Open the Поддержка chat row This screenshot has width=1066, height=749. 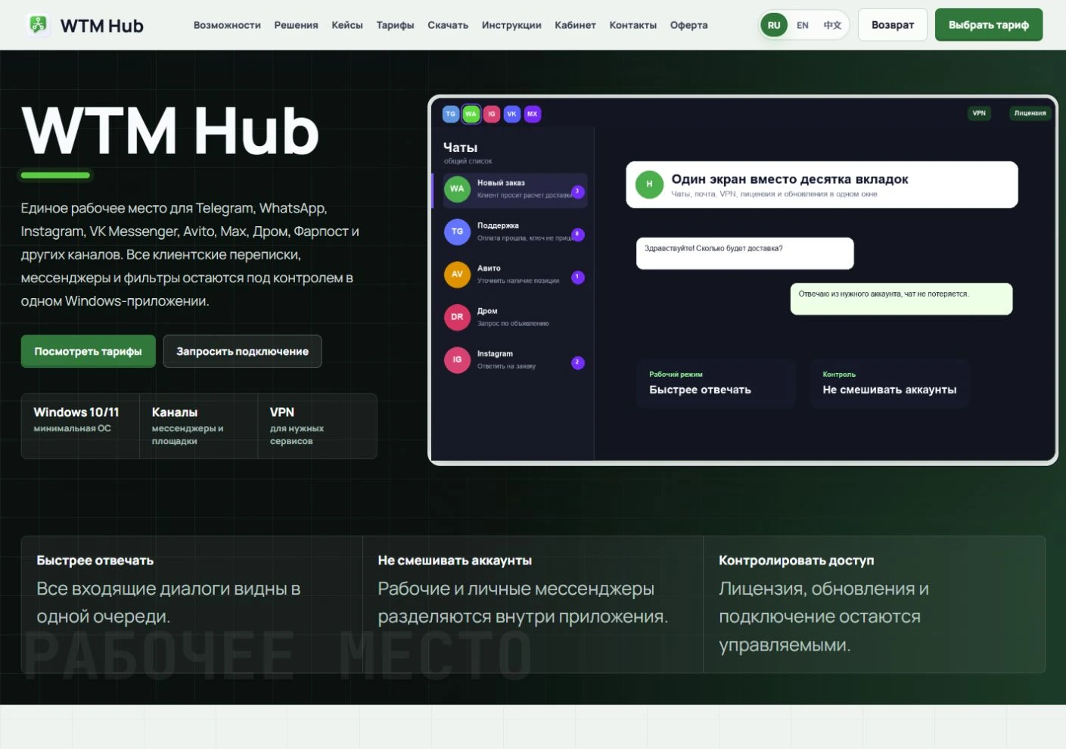(514, 232)
